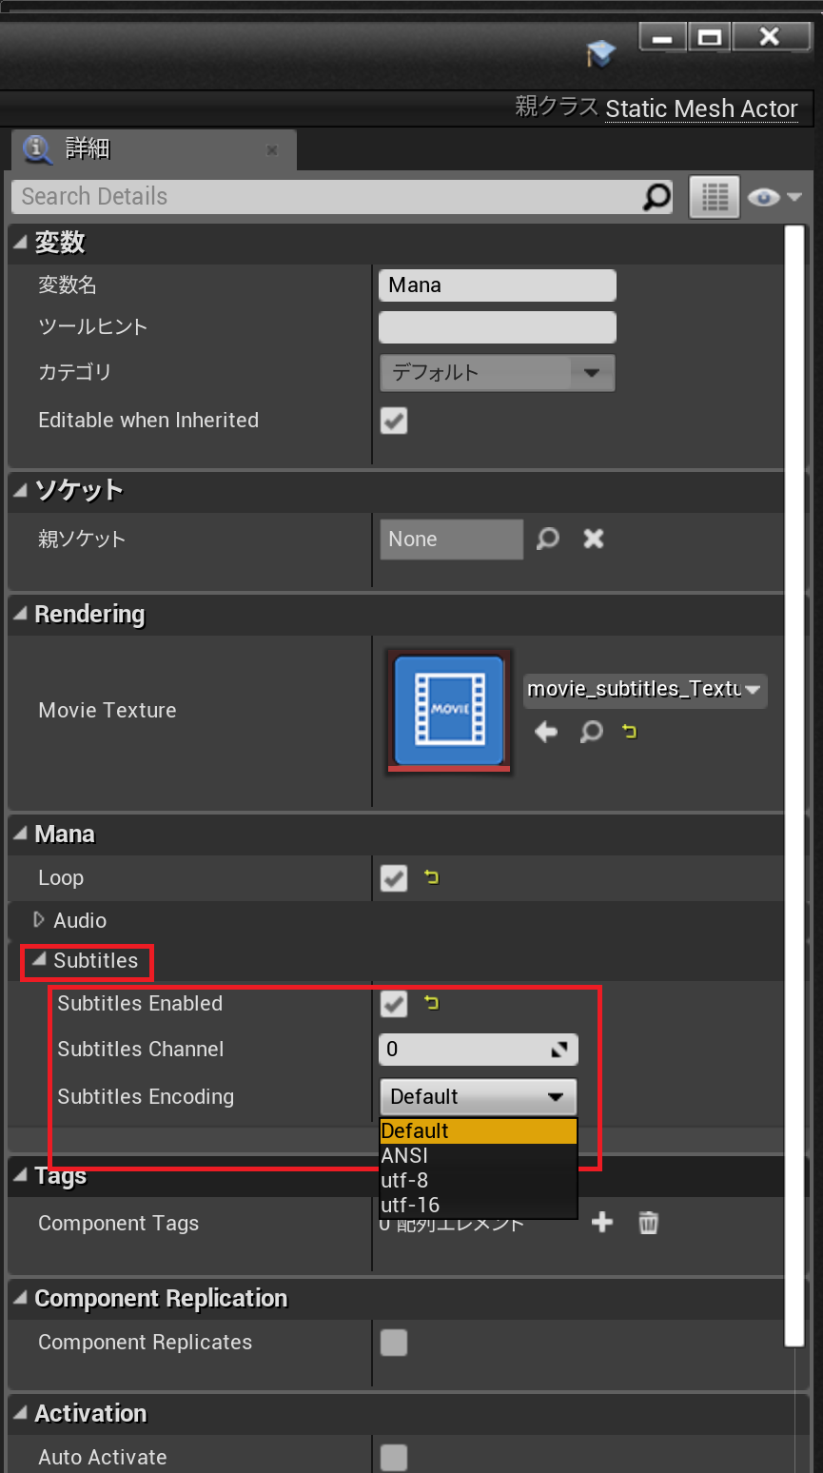Click the magnifier icon in Search Details
The width and height of the screenshot is (823, 1473).
point(656,197)
